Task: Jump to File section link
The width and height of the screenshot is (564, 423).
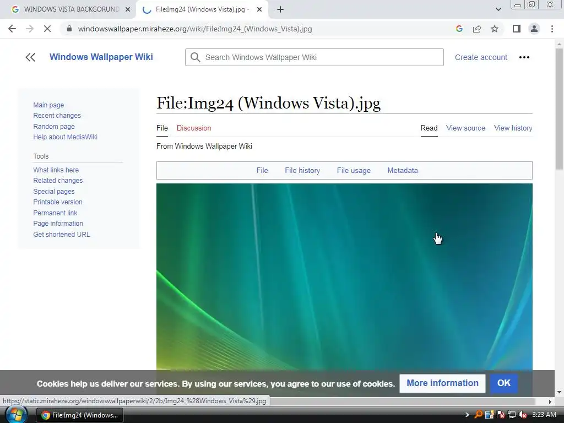Action: click(262, 171)
